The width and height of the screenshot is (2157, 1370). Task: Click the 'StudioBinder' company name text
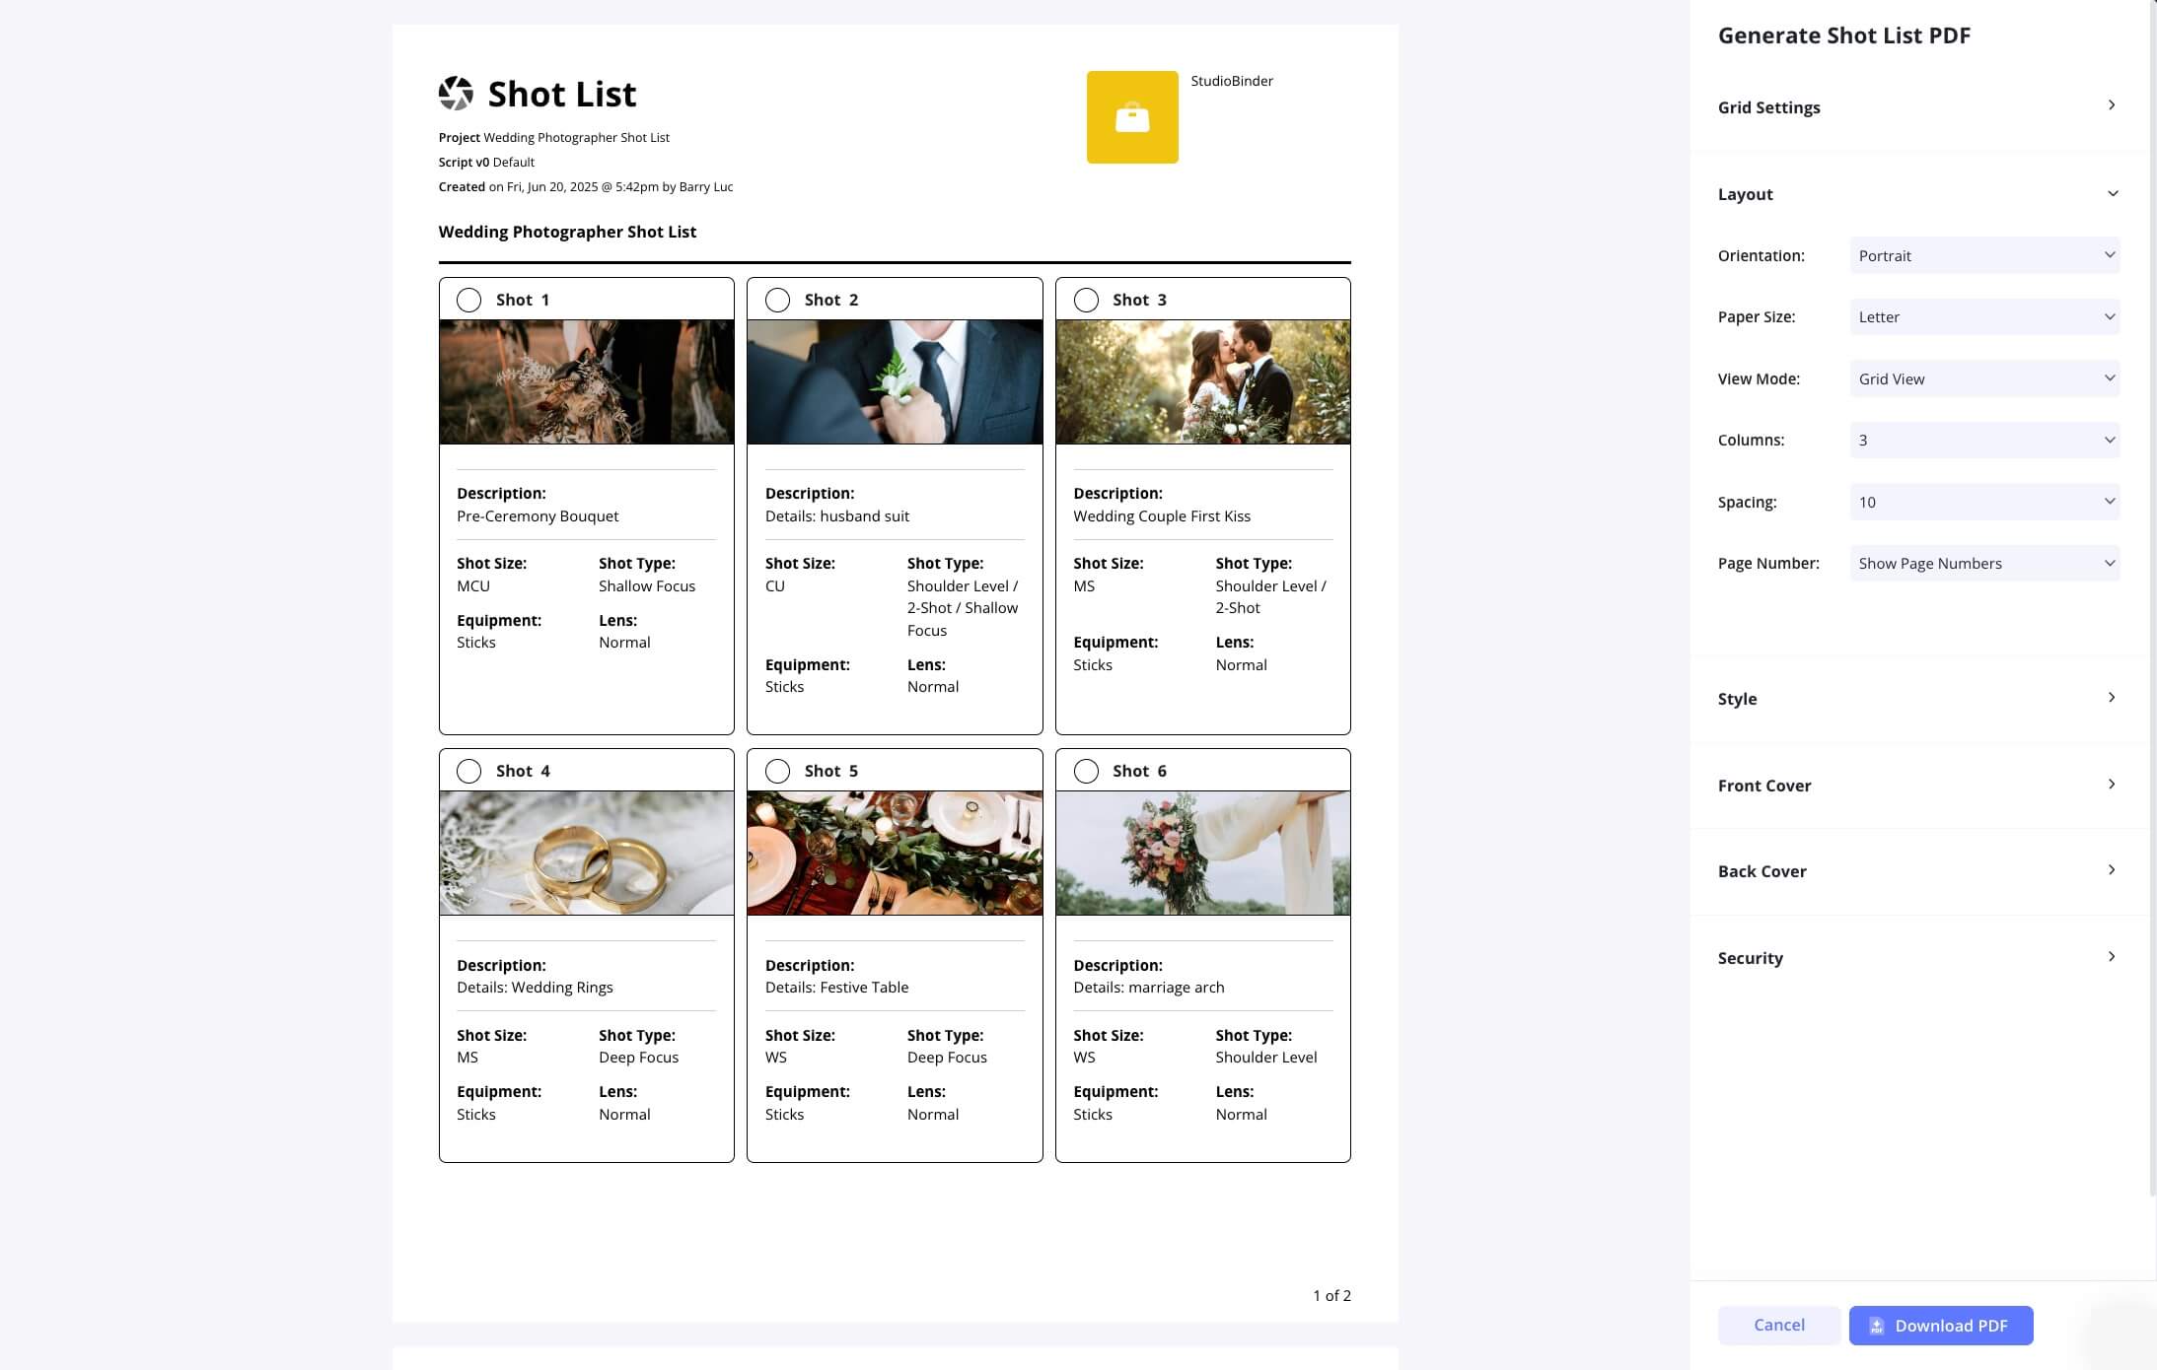pyautogui.click(x=1232, y=81)
